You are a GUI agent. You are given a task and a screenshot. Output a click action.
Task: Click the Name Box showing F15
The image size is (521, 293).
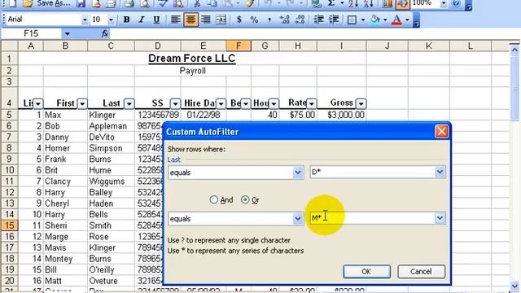click(31, 33)
